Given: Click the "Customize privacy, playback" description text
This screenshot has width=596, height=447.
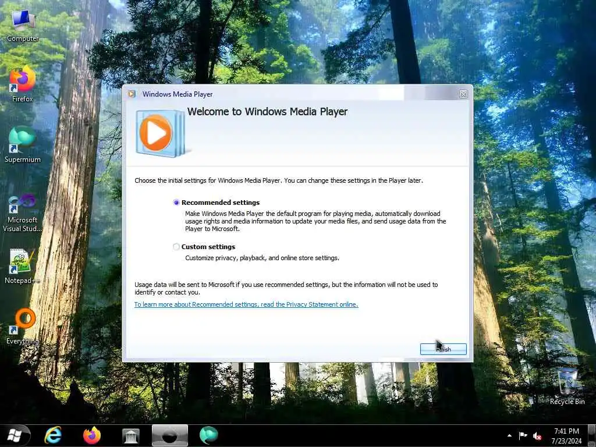Looking at the screenshot, I should [x=262, y=258].
